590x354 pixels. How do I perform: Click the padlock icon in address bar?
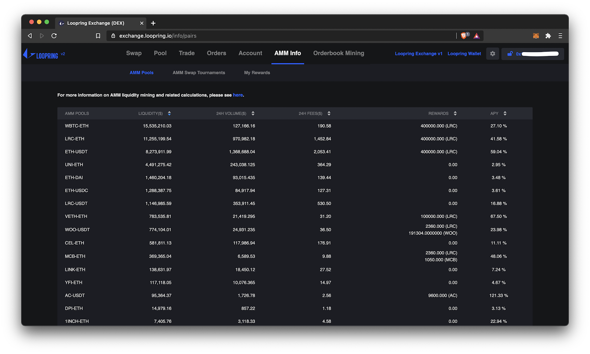click(113, 36)
